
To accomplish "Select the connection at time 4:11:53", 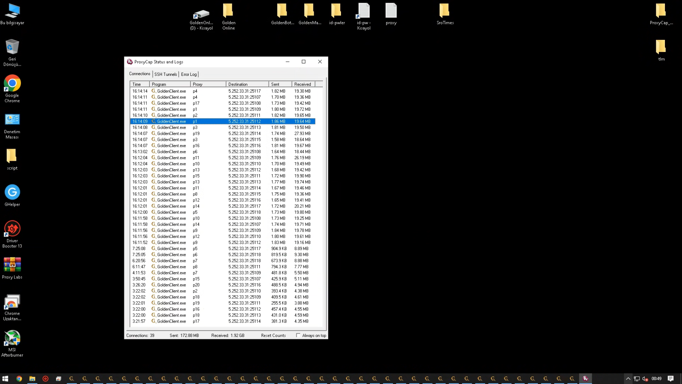I will [223, 273].
